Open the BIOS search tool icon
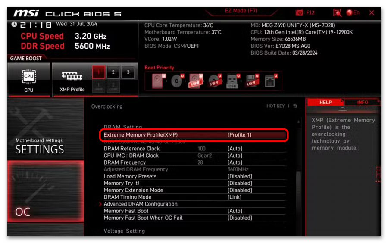The image size is (388, 243). (x=337, y=13)
